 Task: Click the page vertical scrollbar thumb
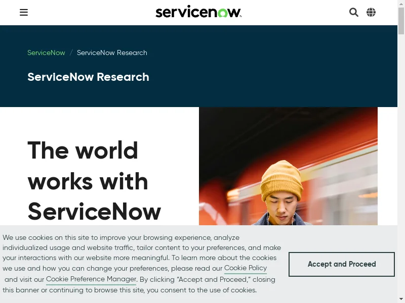coord(401,21)
